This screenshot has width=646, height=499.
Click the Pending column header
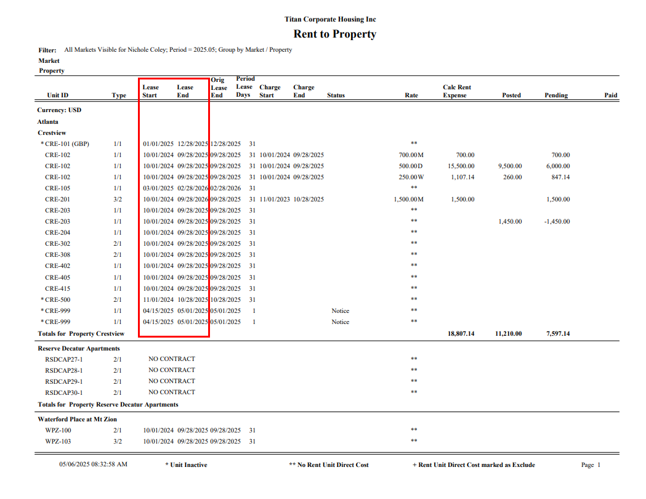(x=555, y=95)
